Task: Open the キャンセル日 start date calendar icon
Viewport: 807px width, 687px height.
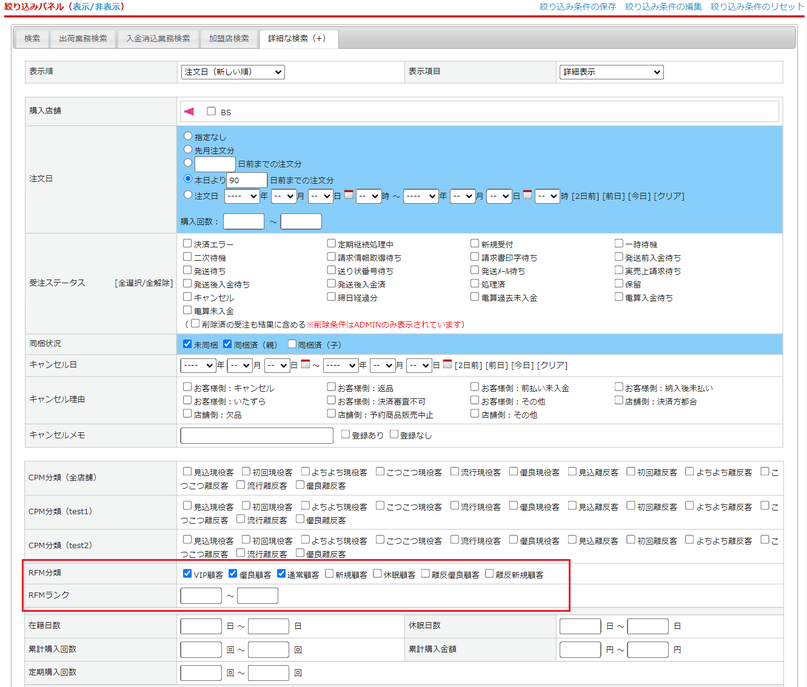Action: pyautogui.click(x=306, y=364)
